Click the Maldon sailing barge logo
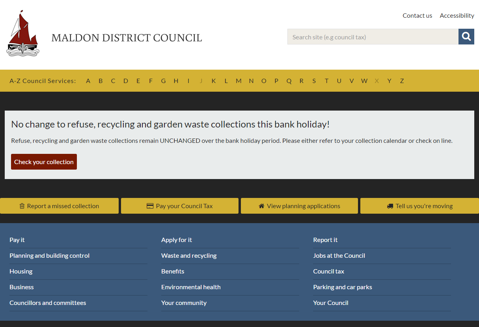479x327 pixels. click(x=23, y=34)
